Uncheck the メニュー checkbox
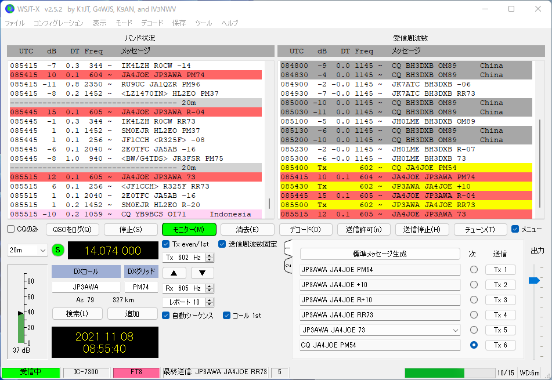The image size is (552, 380). pos(515,229)
